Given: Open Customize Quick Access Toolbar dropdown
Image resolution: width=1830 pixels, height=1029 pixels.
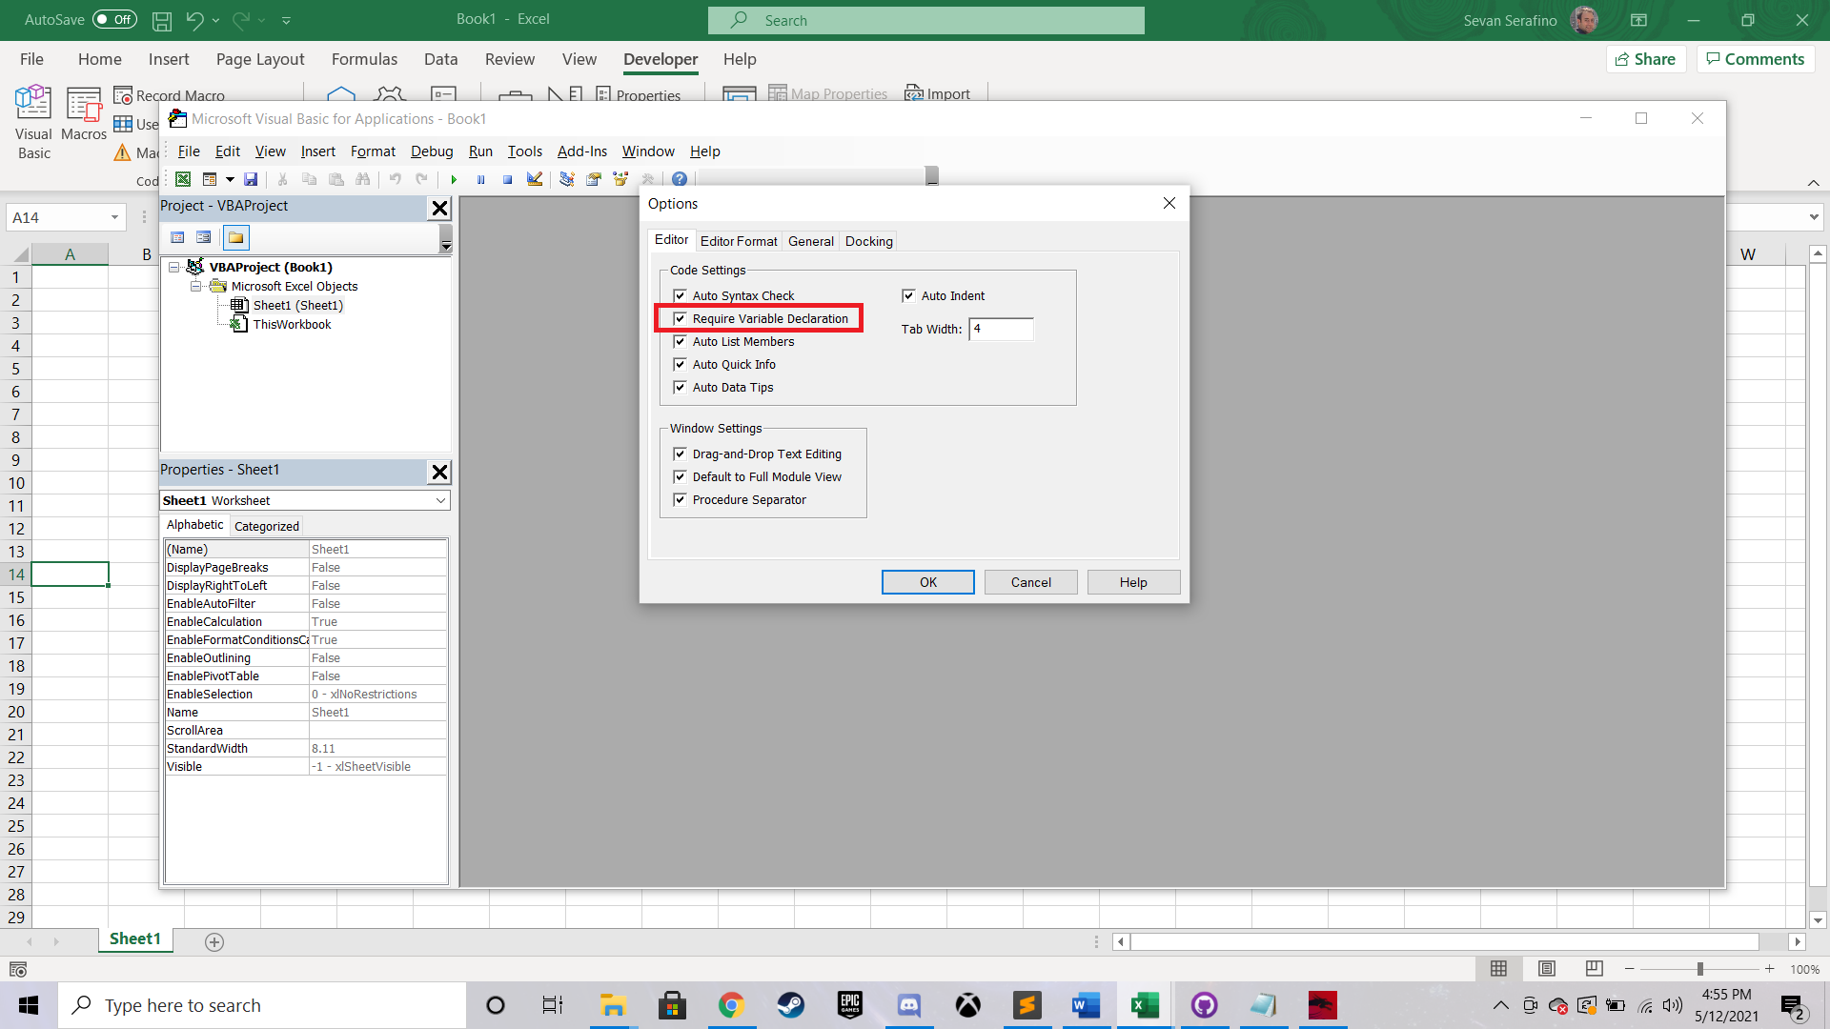Looking at the screenshot, I should [x=287, y=19].
